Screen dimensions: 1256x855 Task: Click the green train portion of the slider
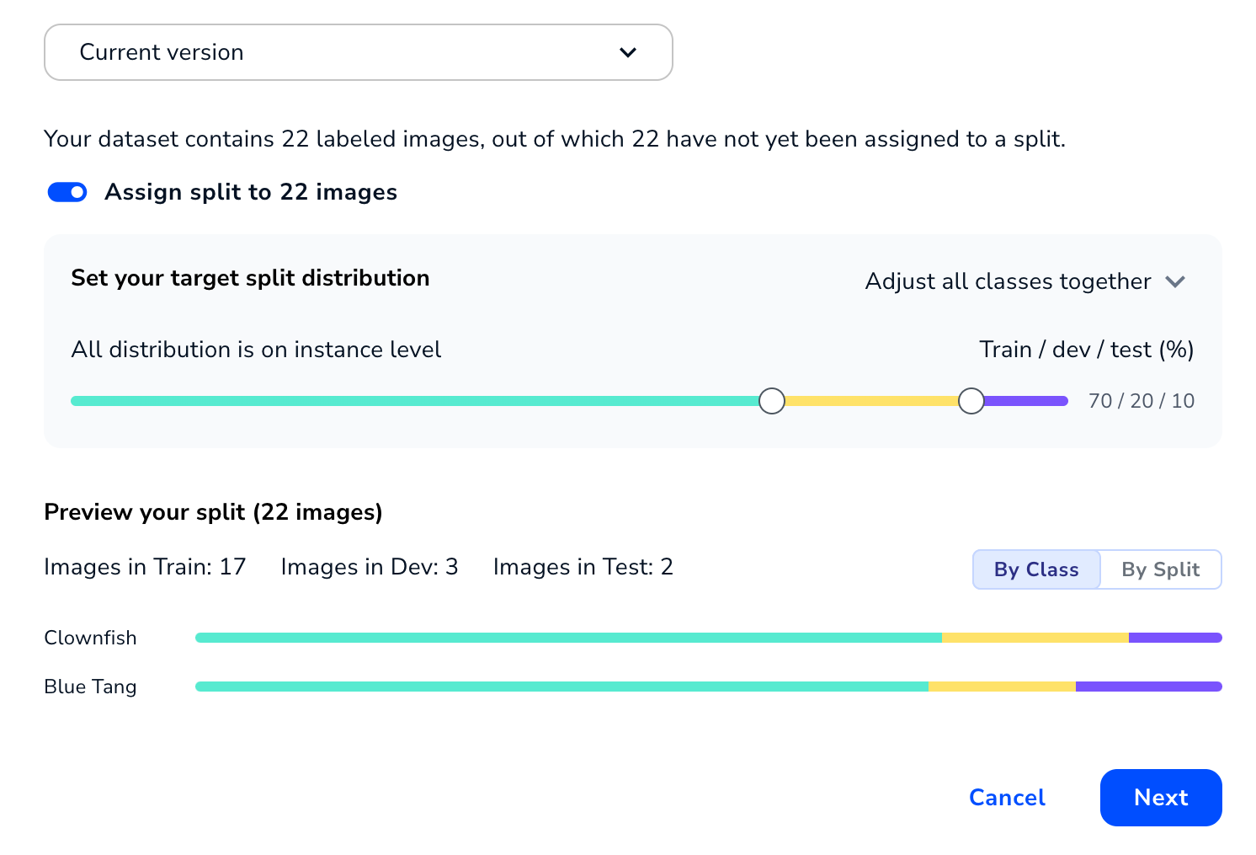421,400
